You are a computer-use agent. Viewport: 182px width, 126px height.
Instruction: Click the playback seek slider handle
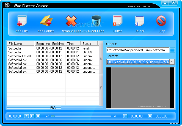click(x=53, y=116)
